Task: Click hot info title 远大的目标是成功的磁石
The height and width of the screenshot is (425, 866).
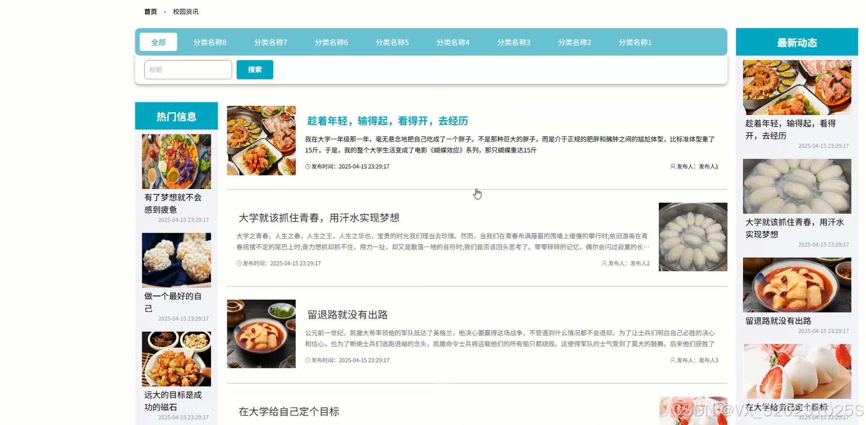Action: (173, 401)
